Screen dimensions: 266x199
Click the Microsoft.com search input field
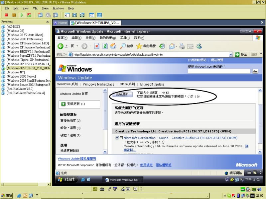219,71
